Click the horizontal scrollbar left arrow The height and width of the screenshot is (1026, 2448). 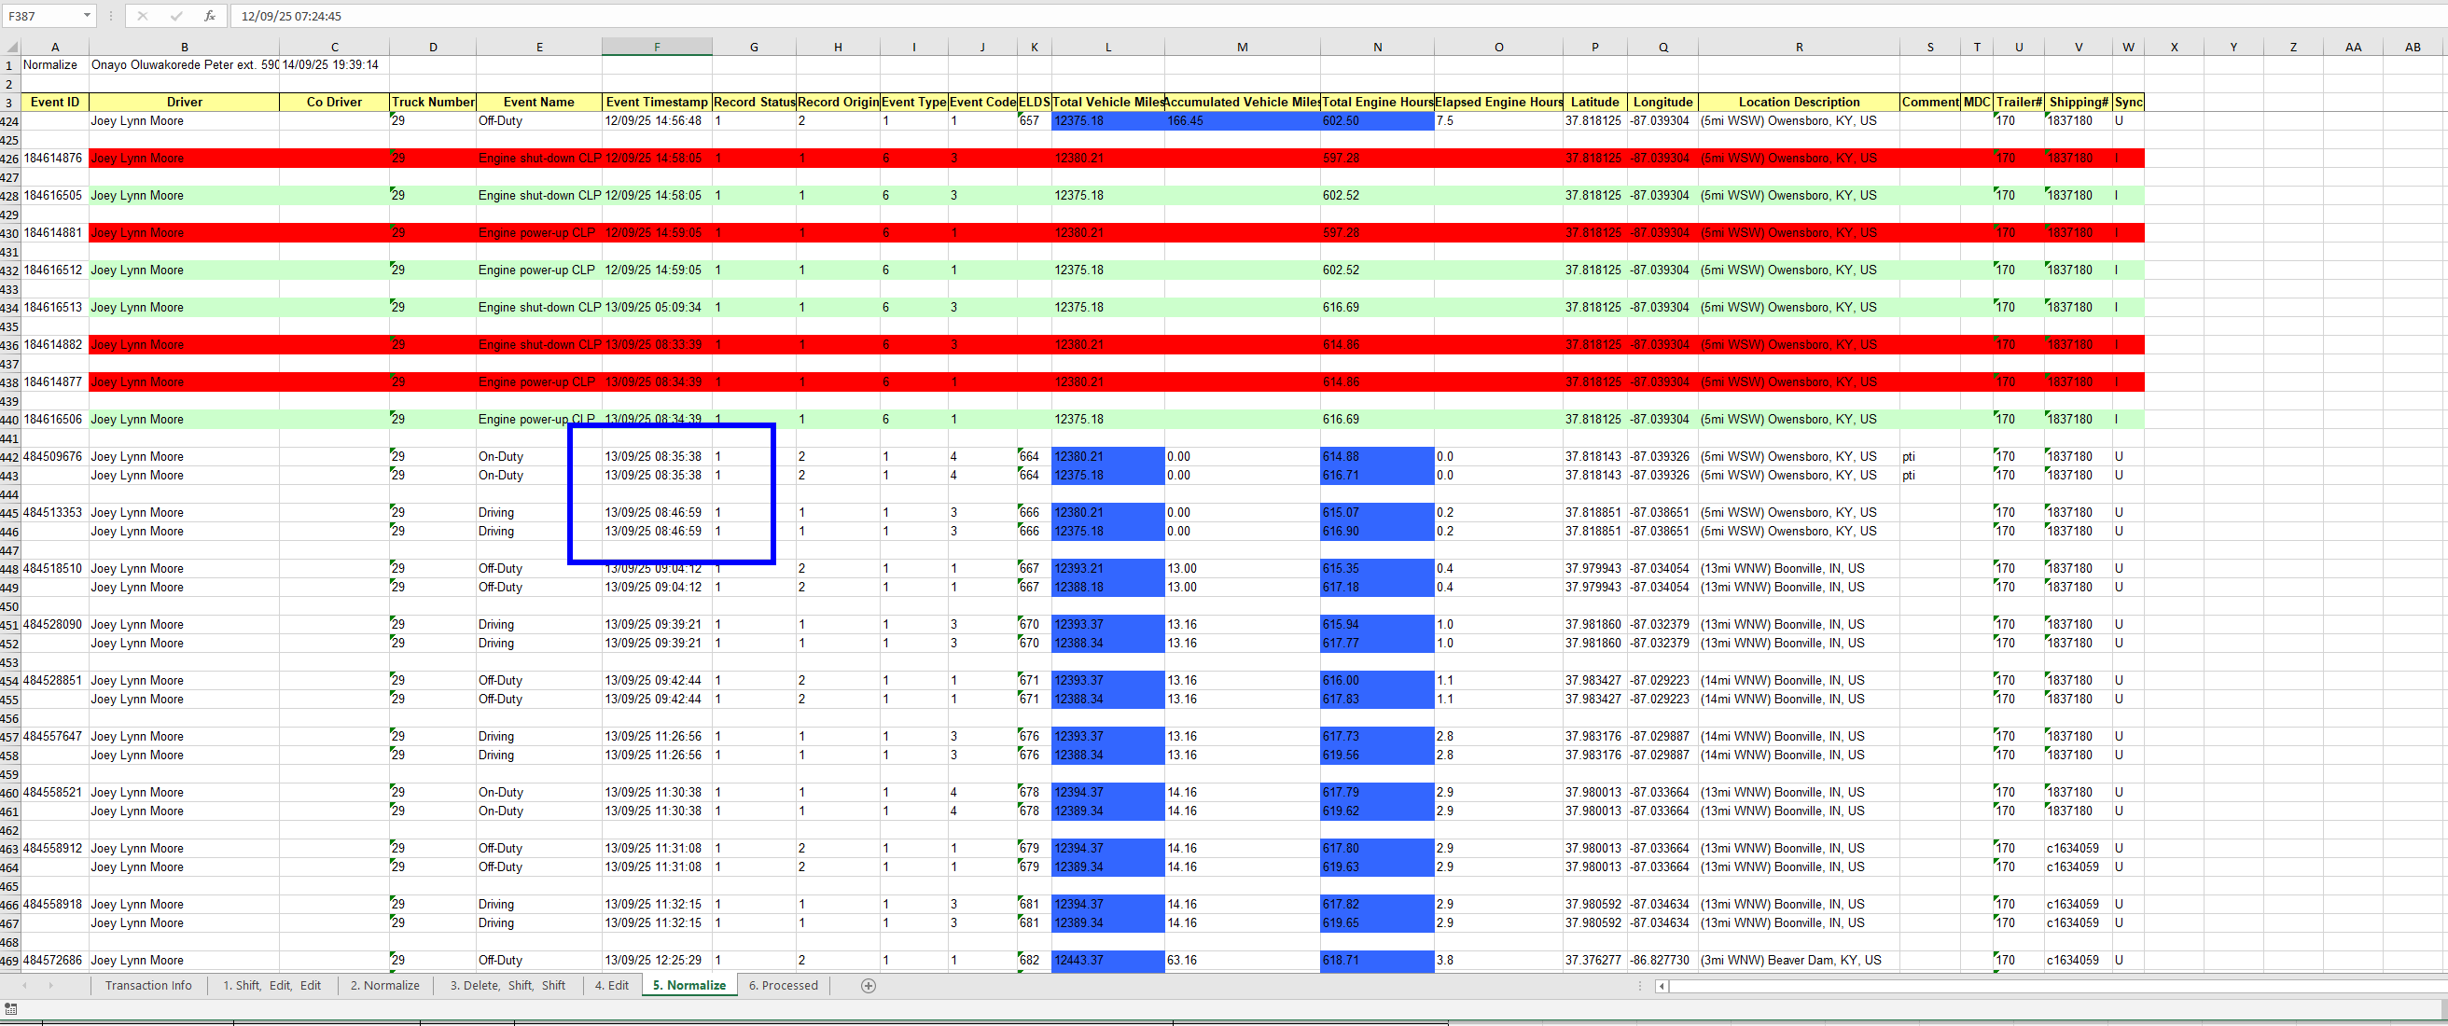(1662, 986)
